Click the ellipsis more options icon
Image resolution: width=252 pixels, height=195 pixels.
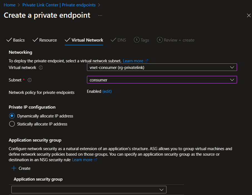(x=100, y=16)
